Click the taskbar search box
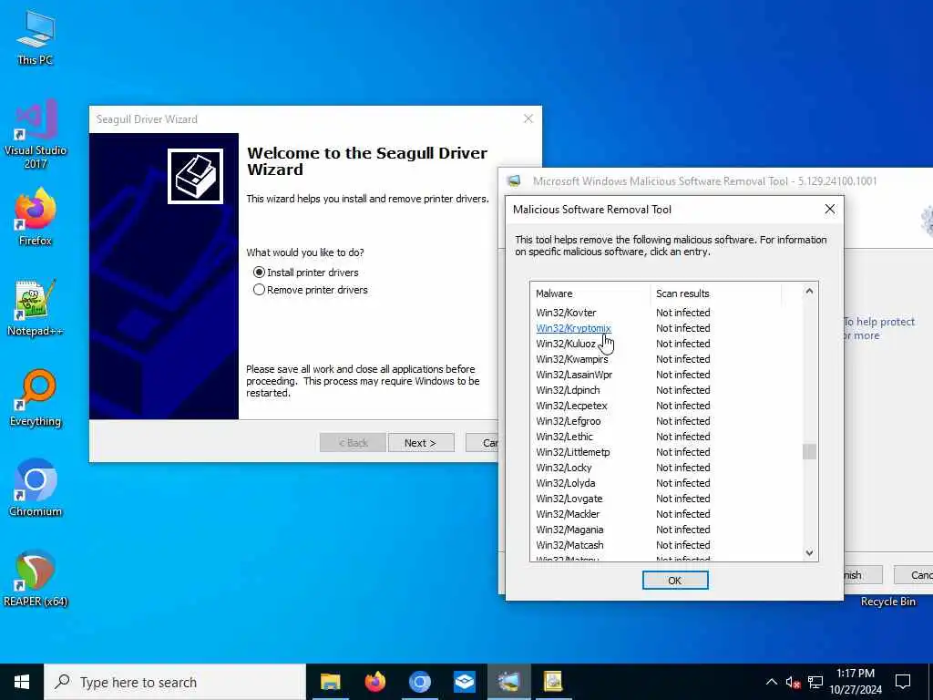 [x=175, y=682]
